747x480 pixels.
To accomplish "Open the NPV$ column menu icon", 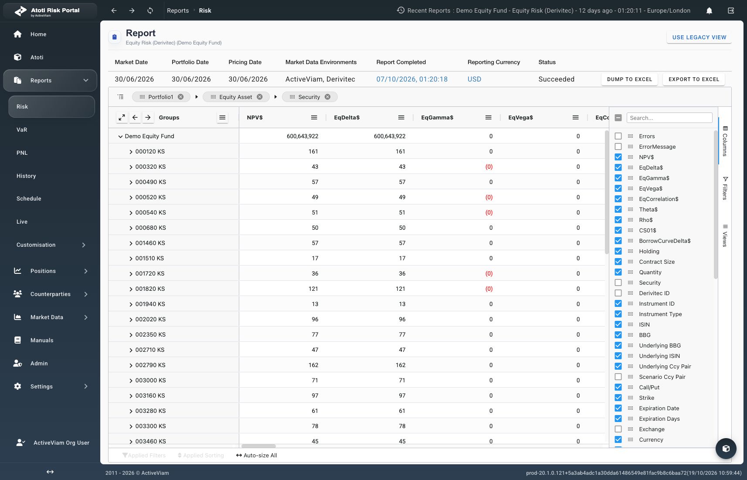I will point(314,117).
